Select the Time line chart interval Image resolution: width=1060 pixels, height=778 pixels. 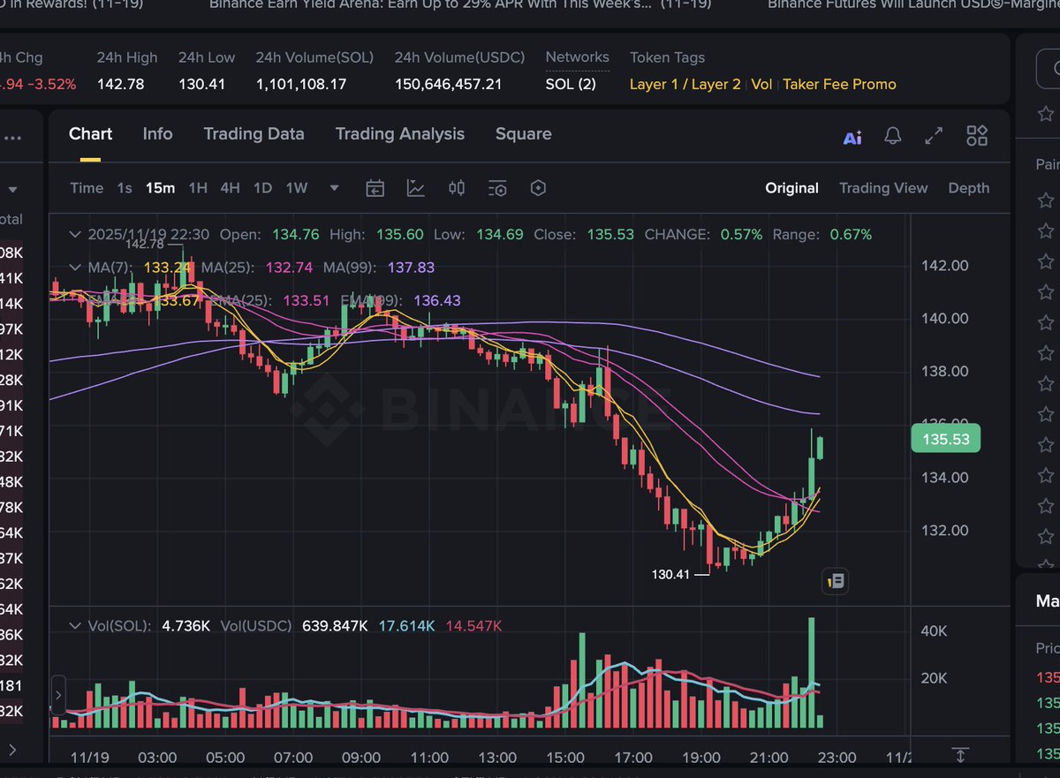coord(87,188)
